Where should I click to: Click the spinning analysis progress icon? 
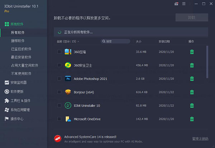[59, 32]
